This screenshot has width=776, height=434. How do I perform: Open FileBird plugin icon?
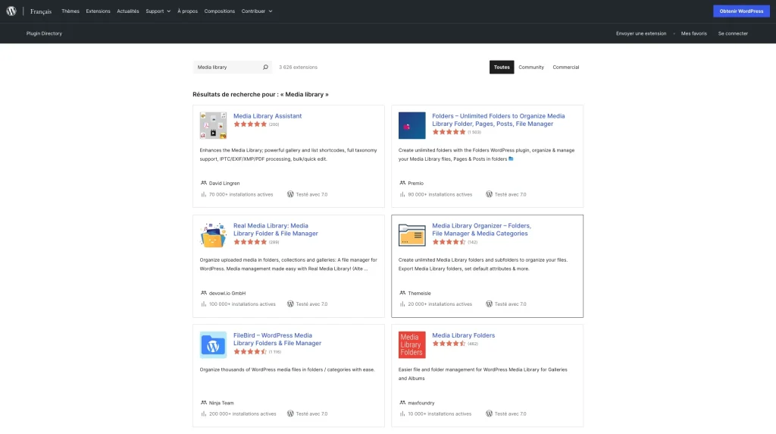coord(213,344)
